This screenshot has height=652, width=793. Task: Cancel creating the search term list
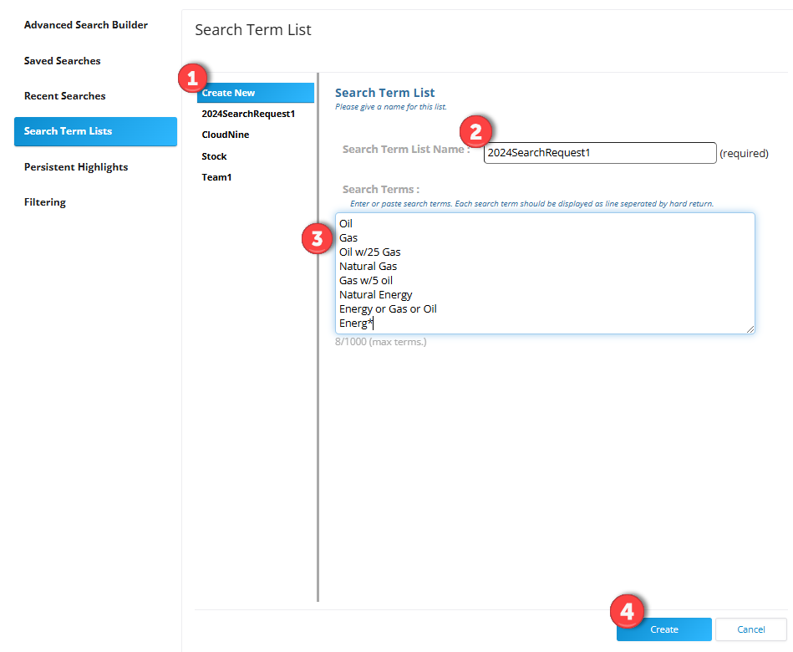(x=750, y=629)
